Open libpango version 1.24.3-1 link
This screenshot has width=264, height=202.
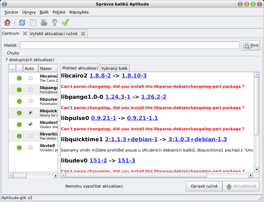coord(118,97)
